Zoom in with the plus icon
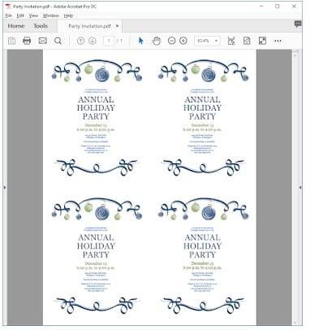This screenshot has width=310, height=330. point(183,41)
